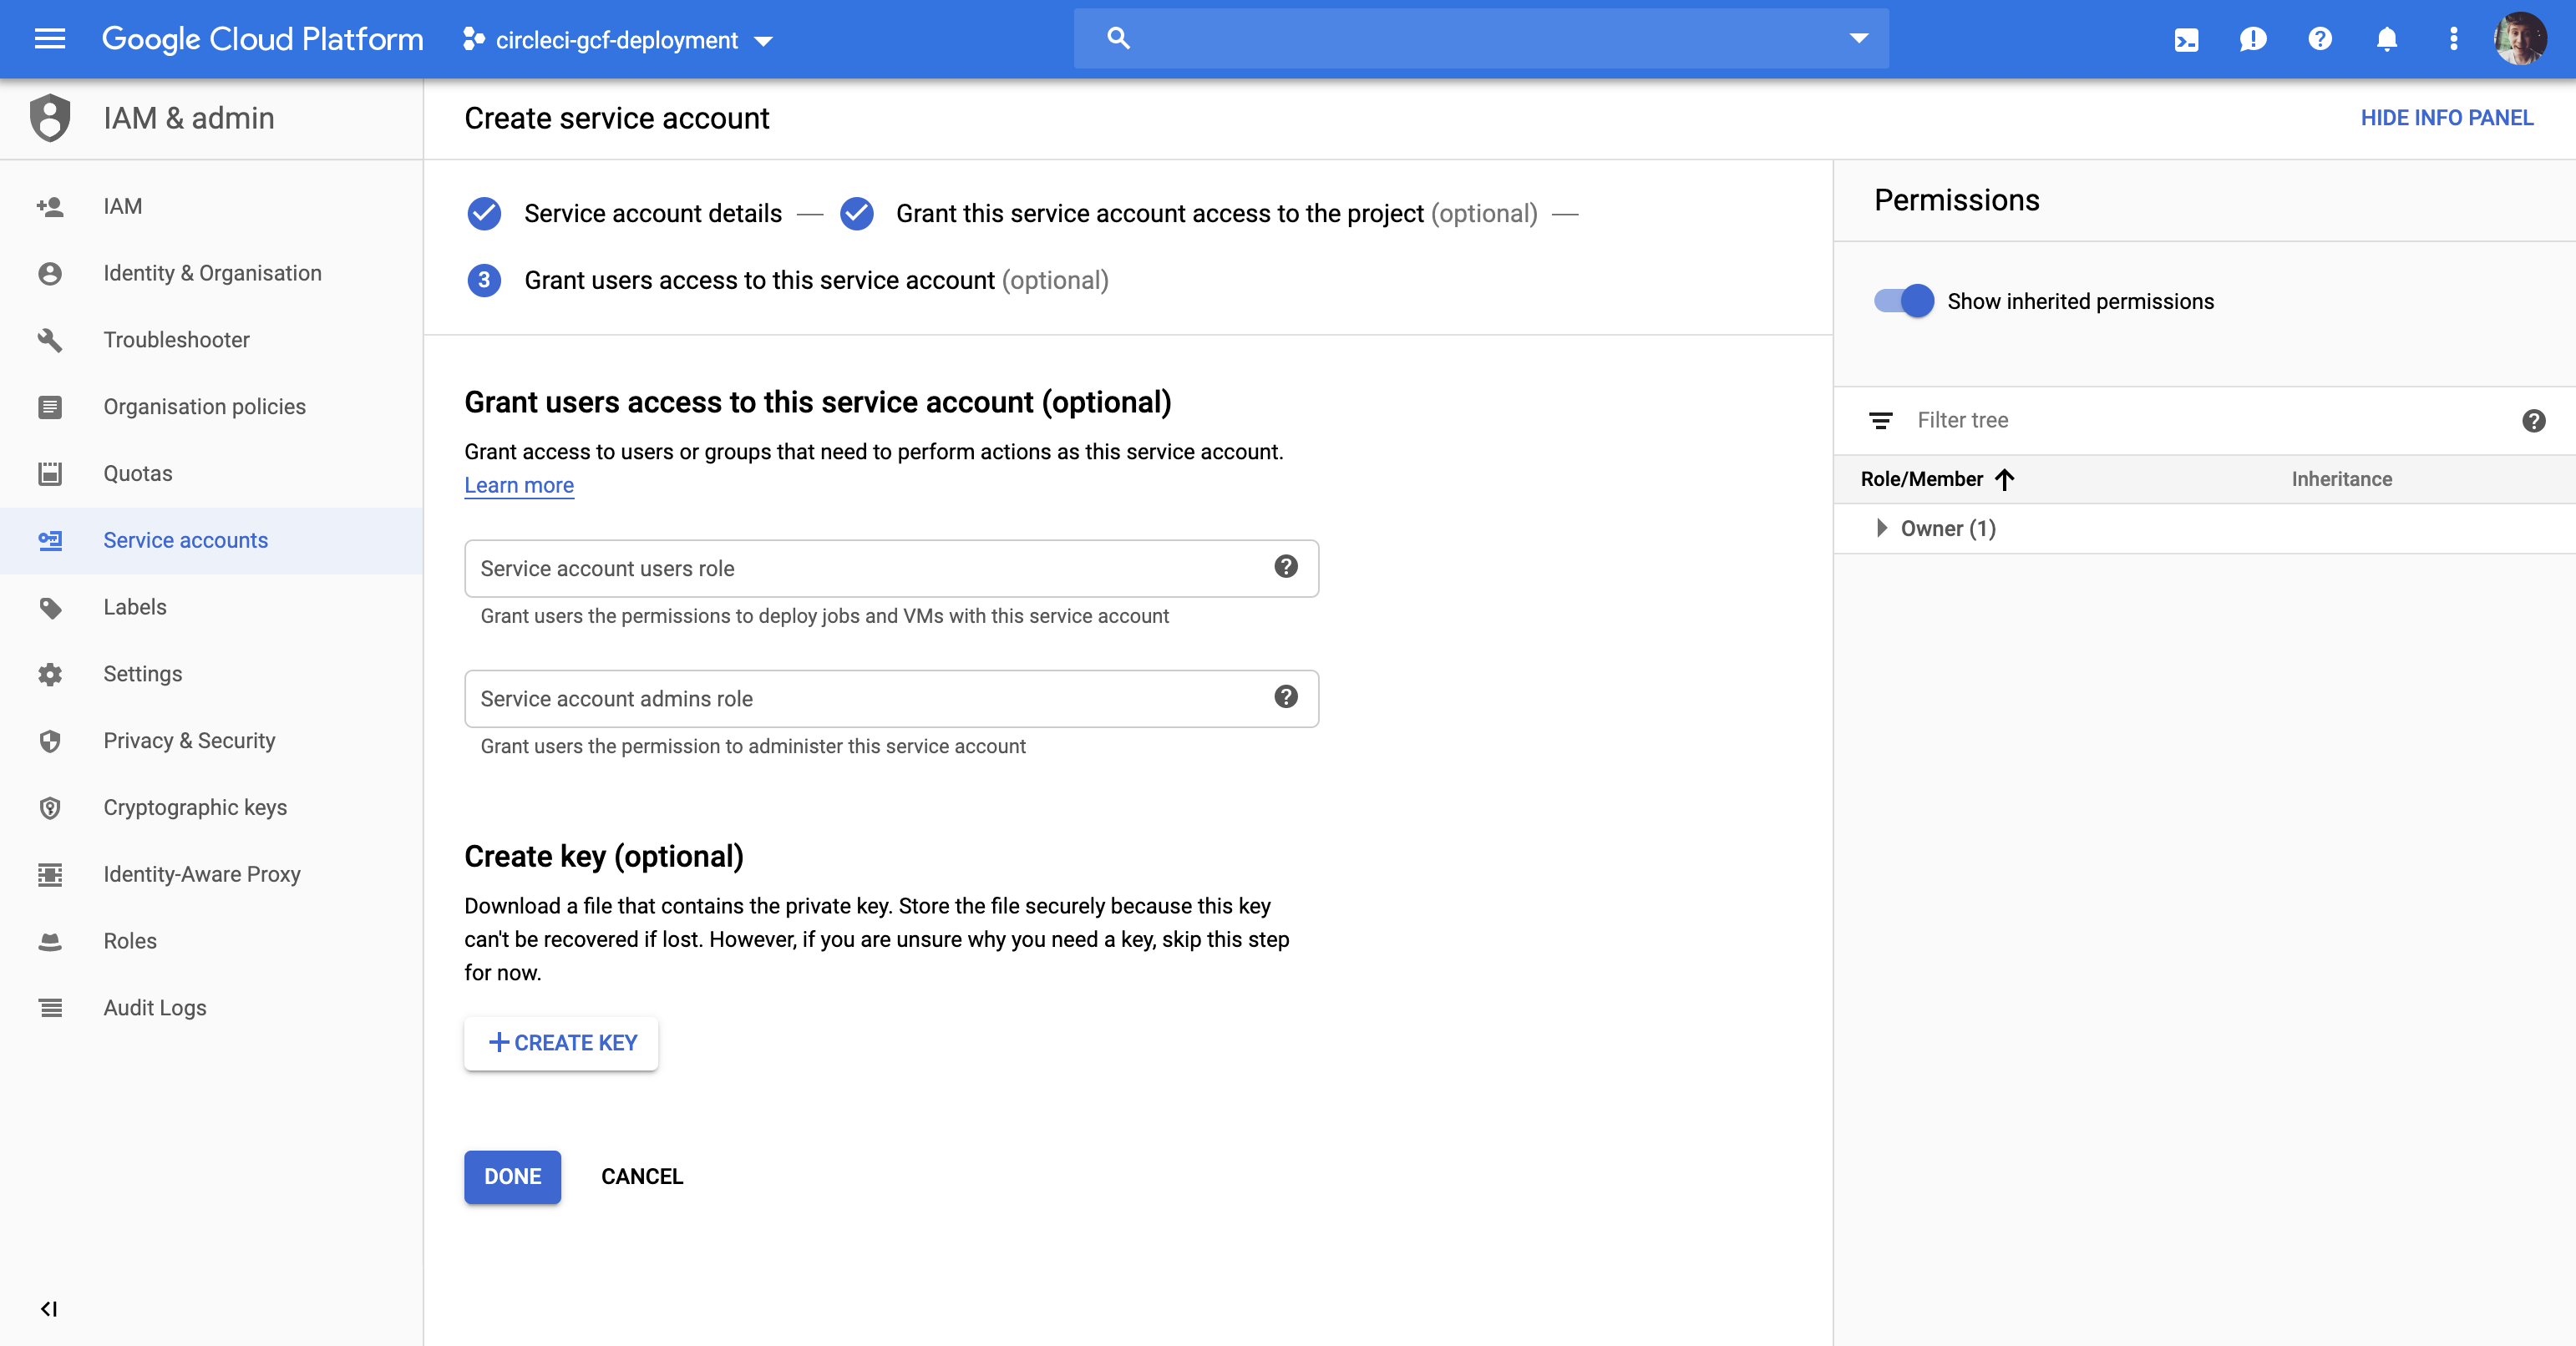
Task: Follow the Learn more link
Action: coord(518,485)
